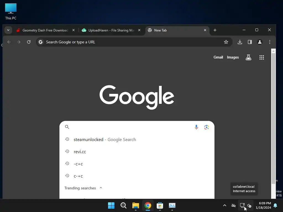Click history icon beside revi.cc suggestion
The image size is (283, 212).
(x=67, y=152)
